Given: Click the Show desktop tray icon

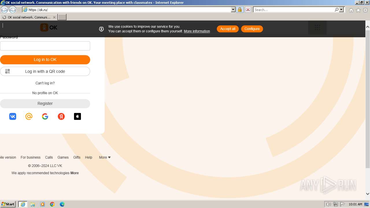Looking at the screenshot, I should pyautogui.click(x=367, y=204).
